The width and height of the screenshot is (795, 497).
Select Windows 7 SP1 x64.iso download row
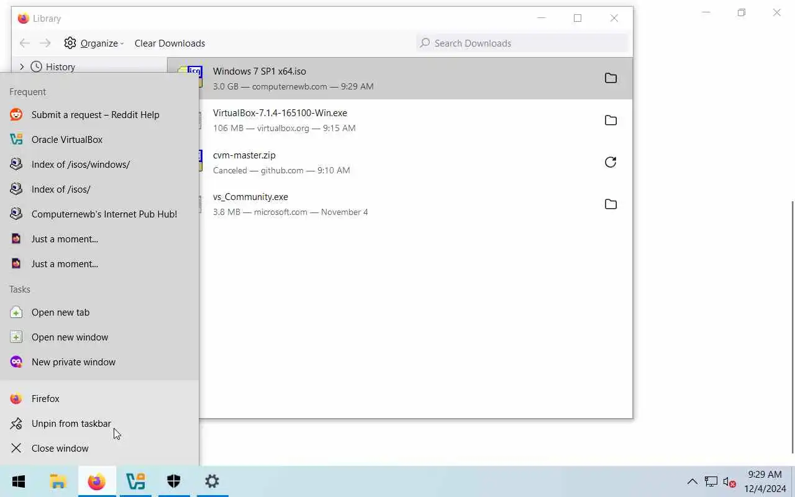pyautogui.click(x=400, y=78)
